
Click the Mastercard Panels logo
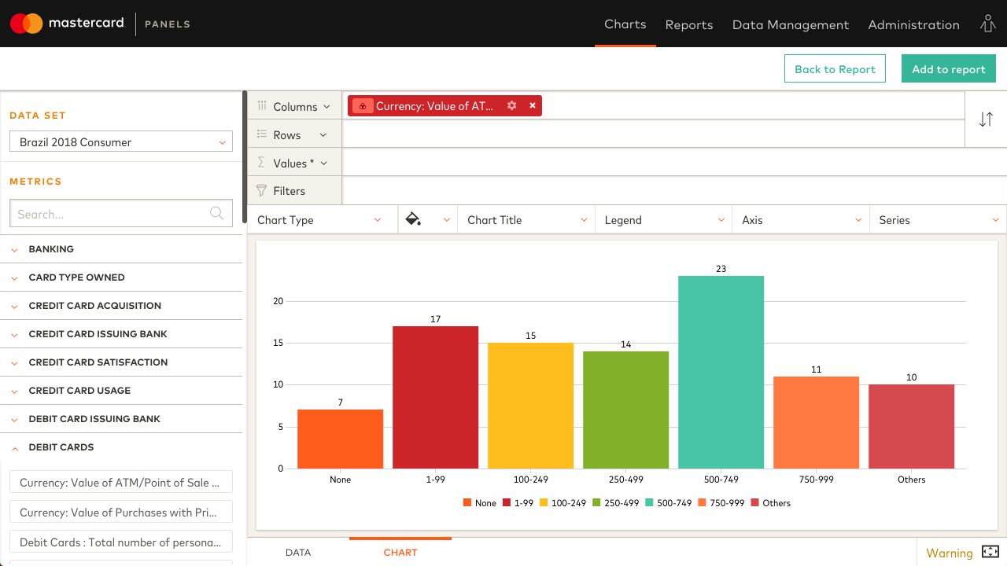(67, 24)
